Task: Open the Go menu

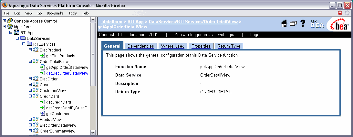Action: (40, 13)
